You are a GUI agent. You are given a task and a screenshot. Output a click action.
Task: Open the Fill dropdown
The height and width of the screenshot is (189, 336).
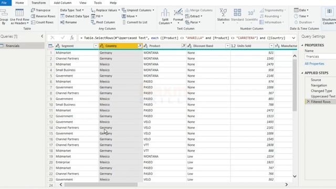(97, 16)
